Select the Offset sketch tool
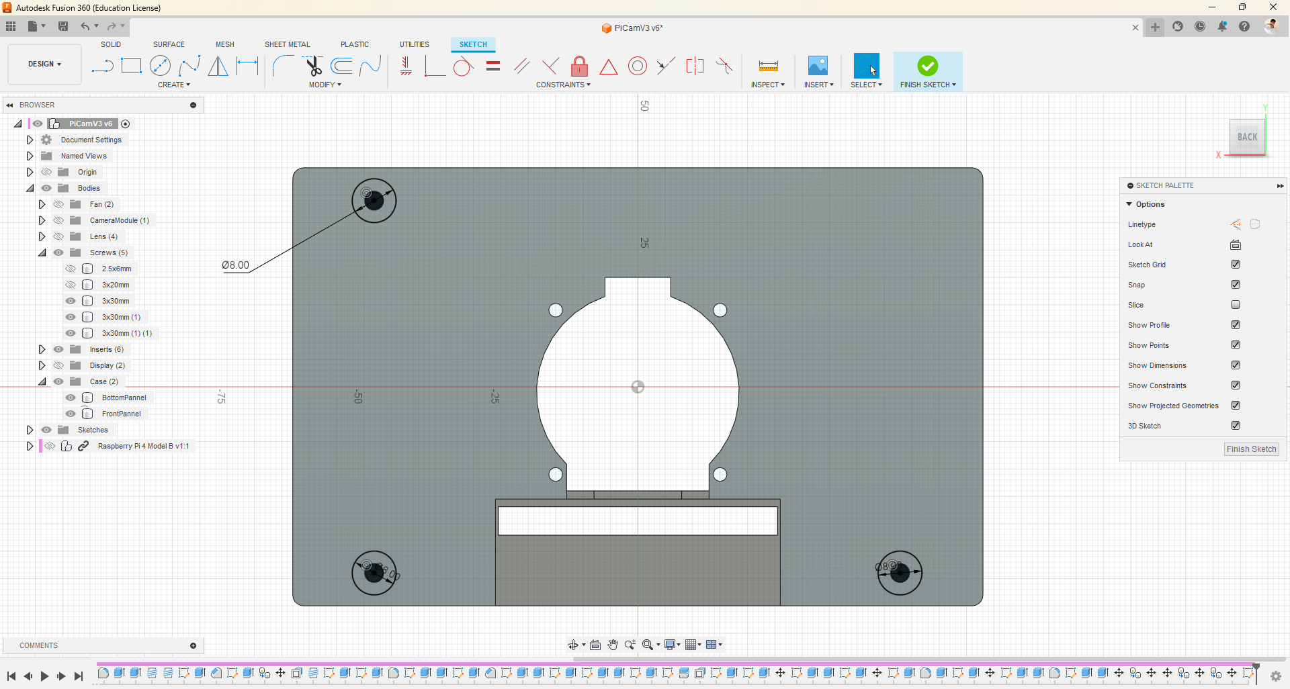 pos(342,66)
